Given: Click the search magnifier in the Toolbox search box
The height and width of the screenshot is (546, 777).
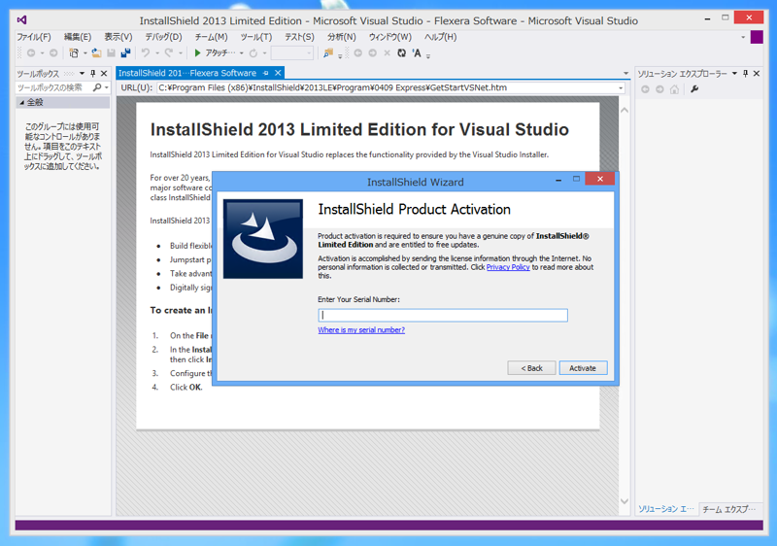Looking at the screenshot, I should [97, 87].
